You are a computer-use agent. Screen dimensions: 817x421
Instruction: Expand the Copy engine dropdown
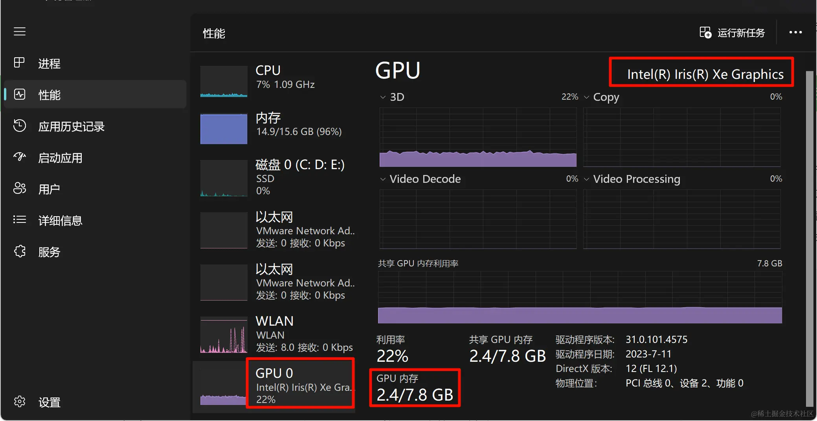coord(586,97)
